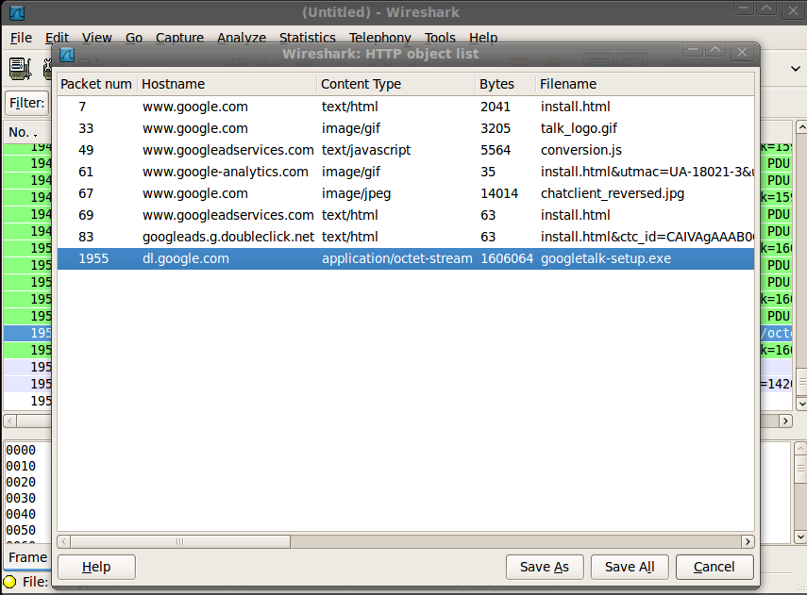
Task: Sort by Filename column header
Action: pyautogui.click(x=645, y=84)
